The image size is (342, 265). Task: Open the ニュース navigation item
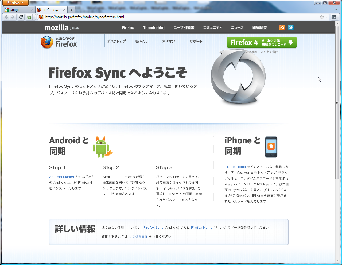pyautogui.click(x=237, y=27)
